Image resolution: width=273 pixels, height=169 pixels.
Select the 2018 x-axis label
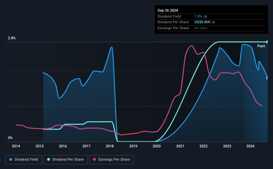pos(110,146)
